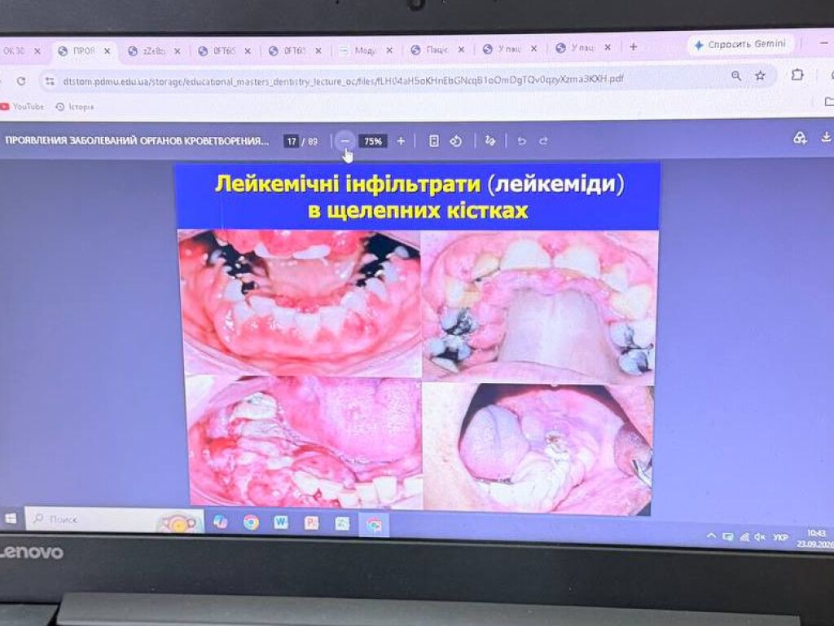Switch the keyboard language УКР indicator

[780, 537]
